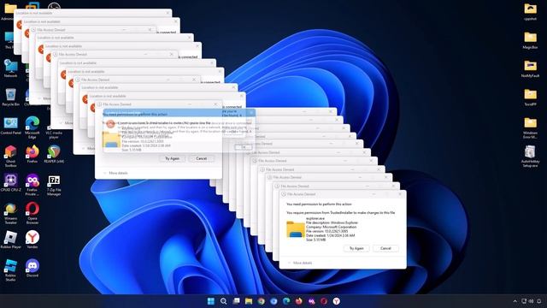547x308 pixels.
Task: Click explorer.exe folder icon in frontmost dialog
Action: coord(296,229)
